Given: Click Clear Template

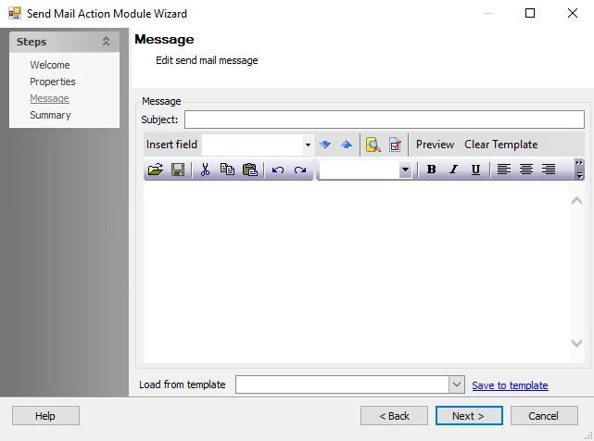Looking at the screenshot, I should point(500,145).
